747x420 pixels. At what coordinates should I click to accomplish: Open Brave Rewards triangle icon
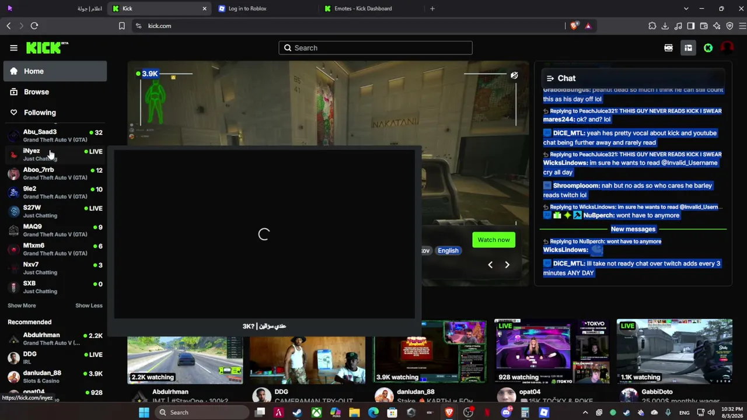click(x=588, y=26)
